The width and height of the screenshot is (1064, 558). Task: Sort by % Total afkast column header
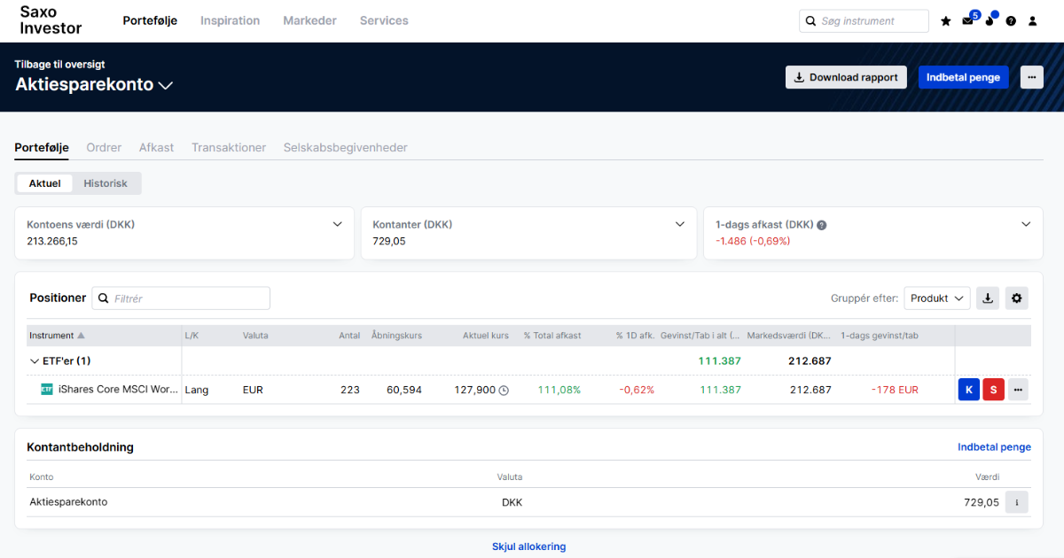coord(552,336)
